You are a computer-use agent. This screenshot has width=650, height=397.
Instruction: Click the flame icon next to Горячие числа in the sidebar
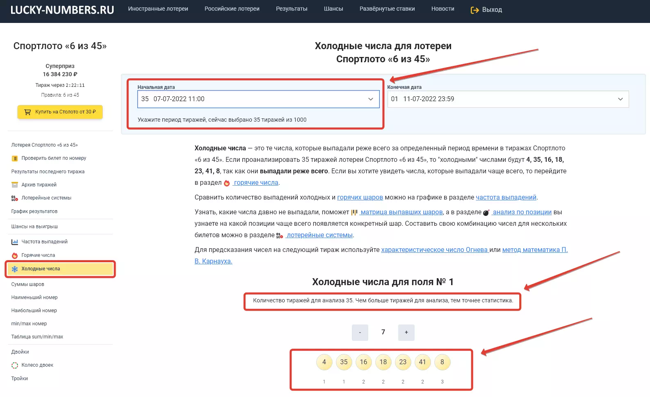coord(15,255)
